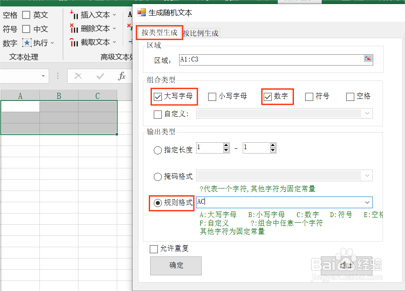
Task: Click the 退出 exit button
Action: click(x=346, y=266)
